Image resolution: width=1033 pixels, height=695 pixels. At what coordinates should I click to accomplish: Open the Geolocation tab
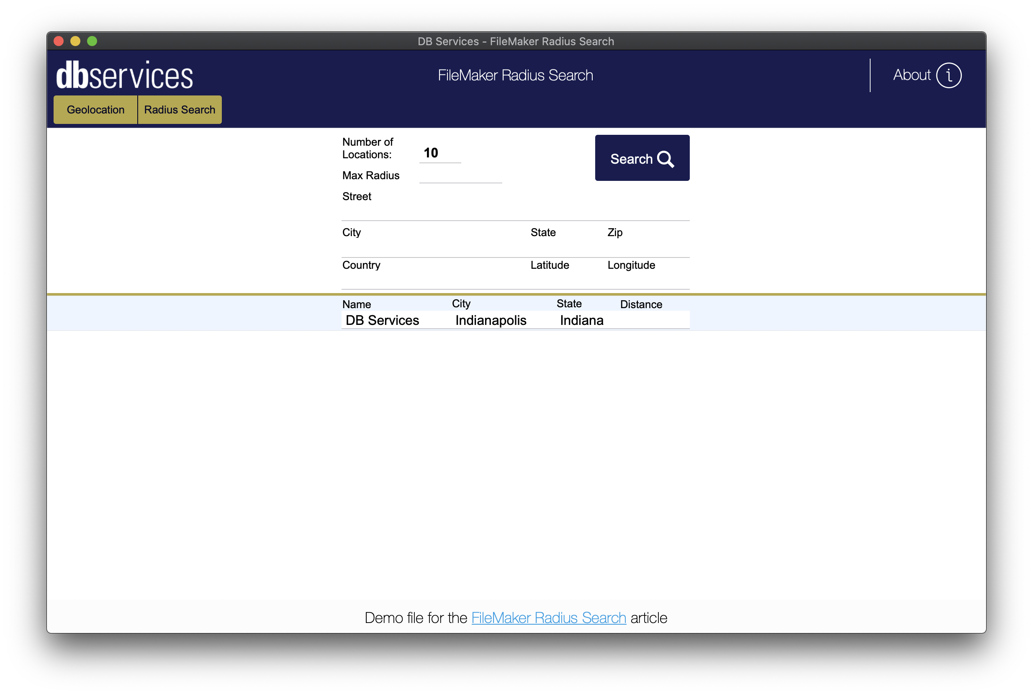95,109
